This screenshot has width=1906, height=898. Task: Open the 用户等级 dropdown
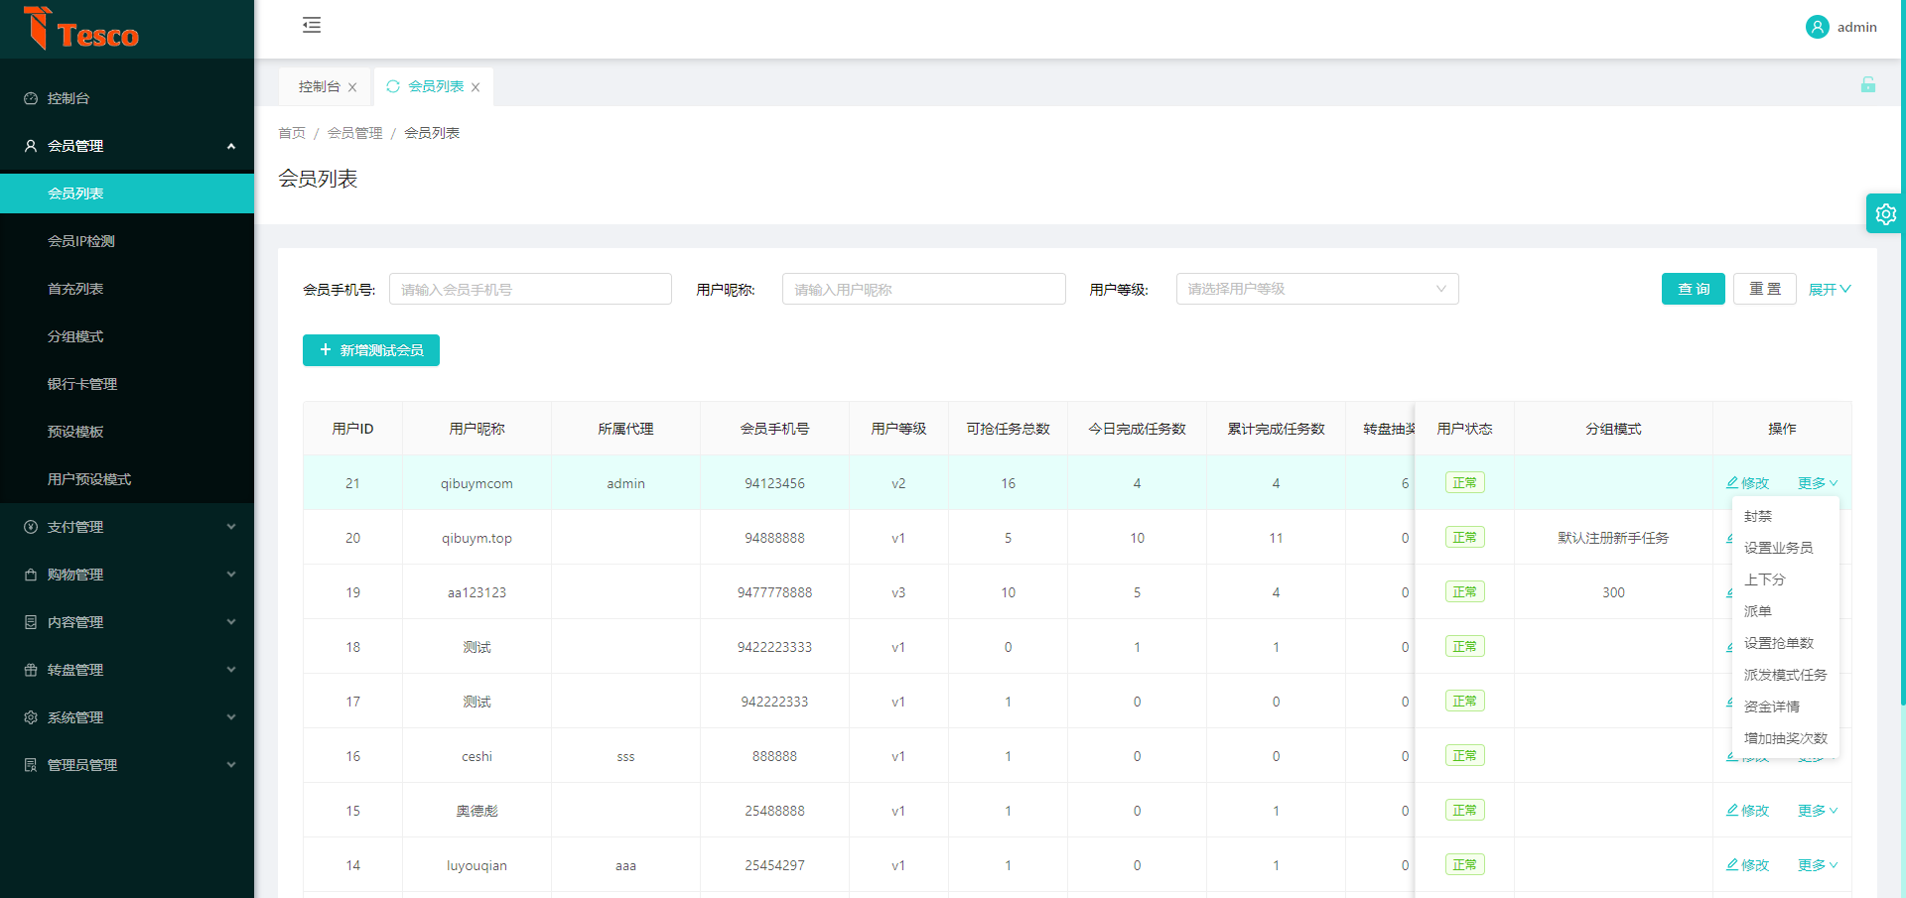click(1316, 289)
